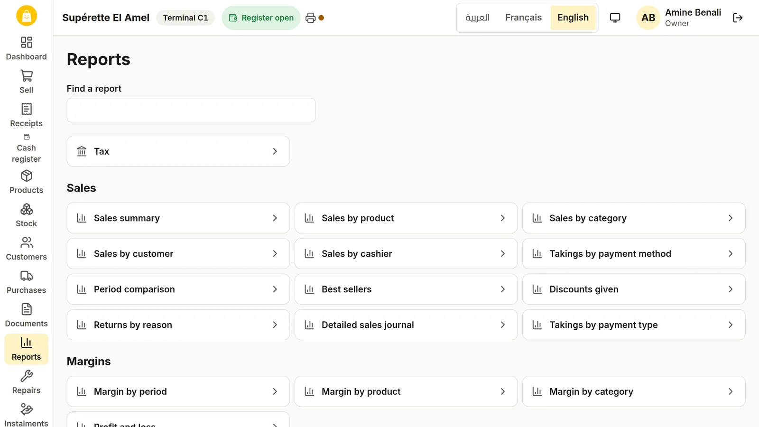This screenshot has width=759, height=427.
Task: Select English language option
Action: 573,18
